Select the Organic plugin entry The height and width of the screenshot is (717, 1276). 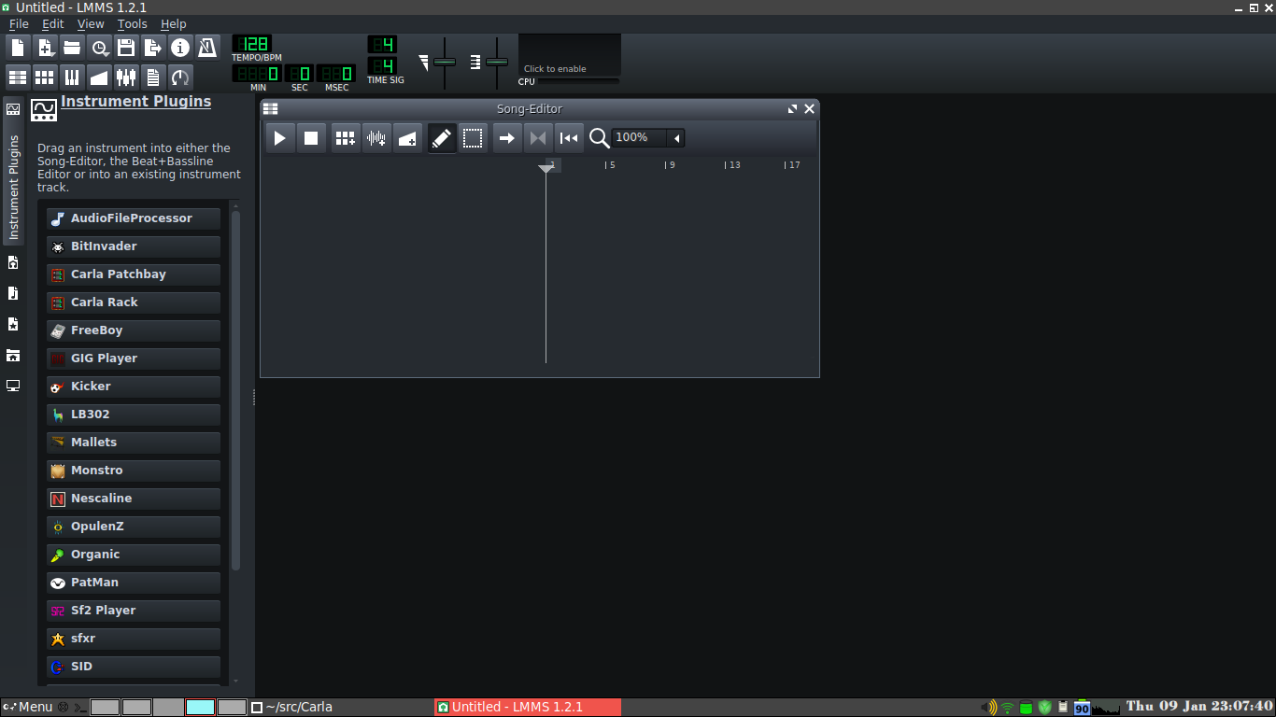(x=134, y=555)
